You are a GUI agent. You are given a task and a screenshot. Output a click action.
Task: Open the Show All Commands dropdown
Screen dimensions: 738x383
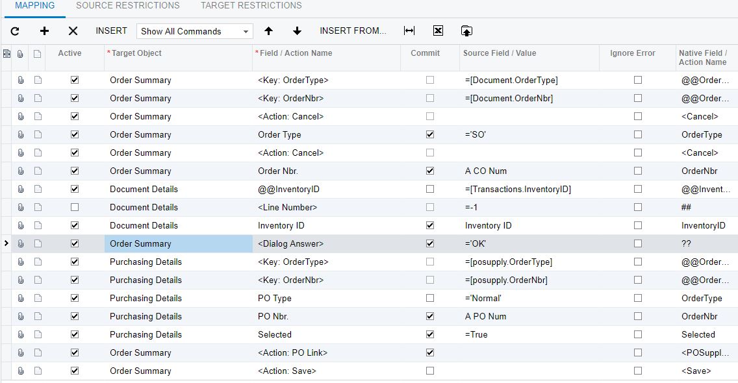[x=195, y=31]
